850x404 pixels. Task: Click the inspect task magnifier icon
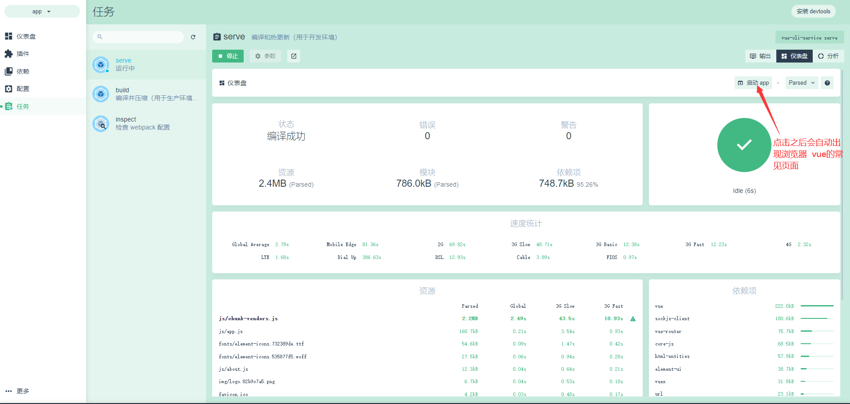101,124
